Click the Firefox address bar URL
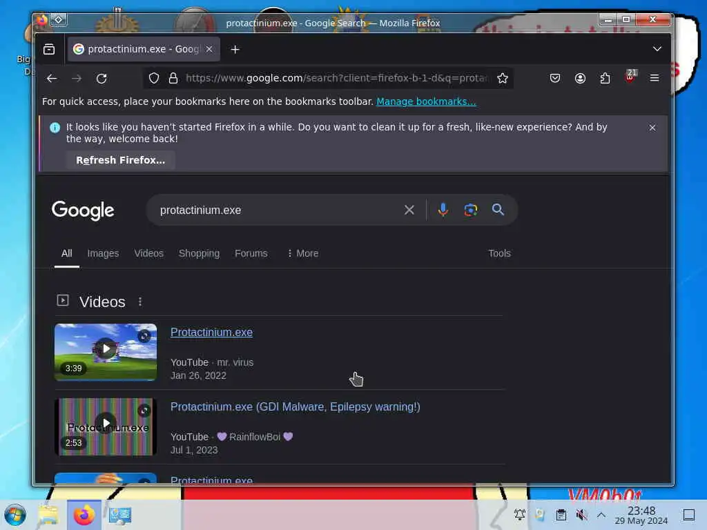707x530 pixels. 336,79
